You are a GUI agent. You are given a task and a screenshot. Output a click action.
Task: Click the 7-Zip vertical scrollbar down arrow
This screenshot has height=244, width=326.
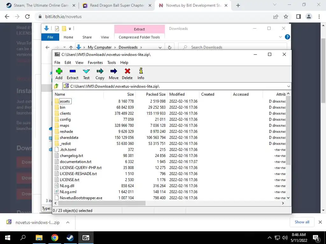[x=288, y=198]
